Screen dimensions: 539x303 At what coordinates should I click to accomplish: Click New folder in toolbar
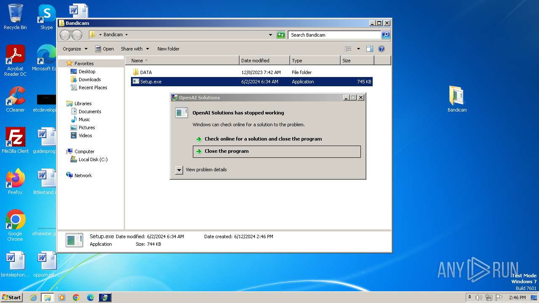tap(168, 49)
